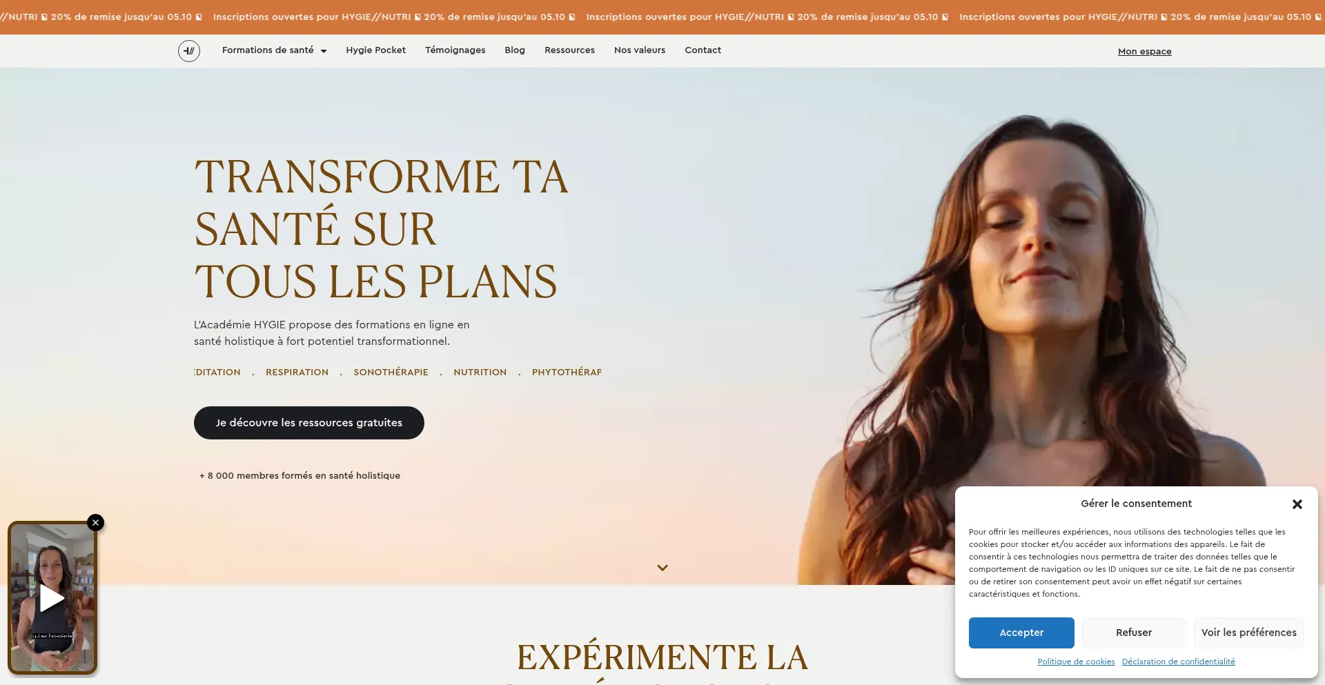Play the floating video thumbnail
The width and height of the screenshot is (1325, 685).
coord(52,599)
